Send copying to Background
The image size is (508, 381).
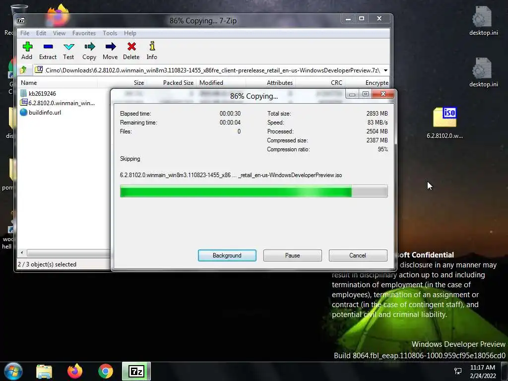tap(227, 255)
